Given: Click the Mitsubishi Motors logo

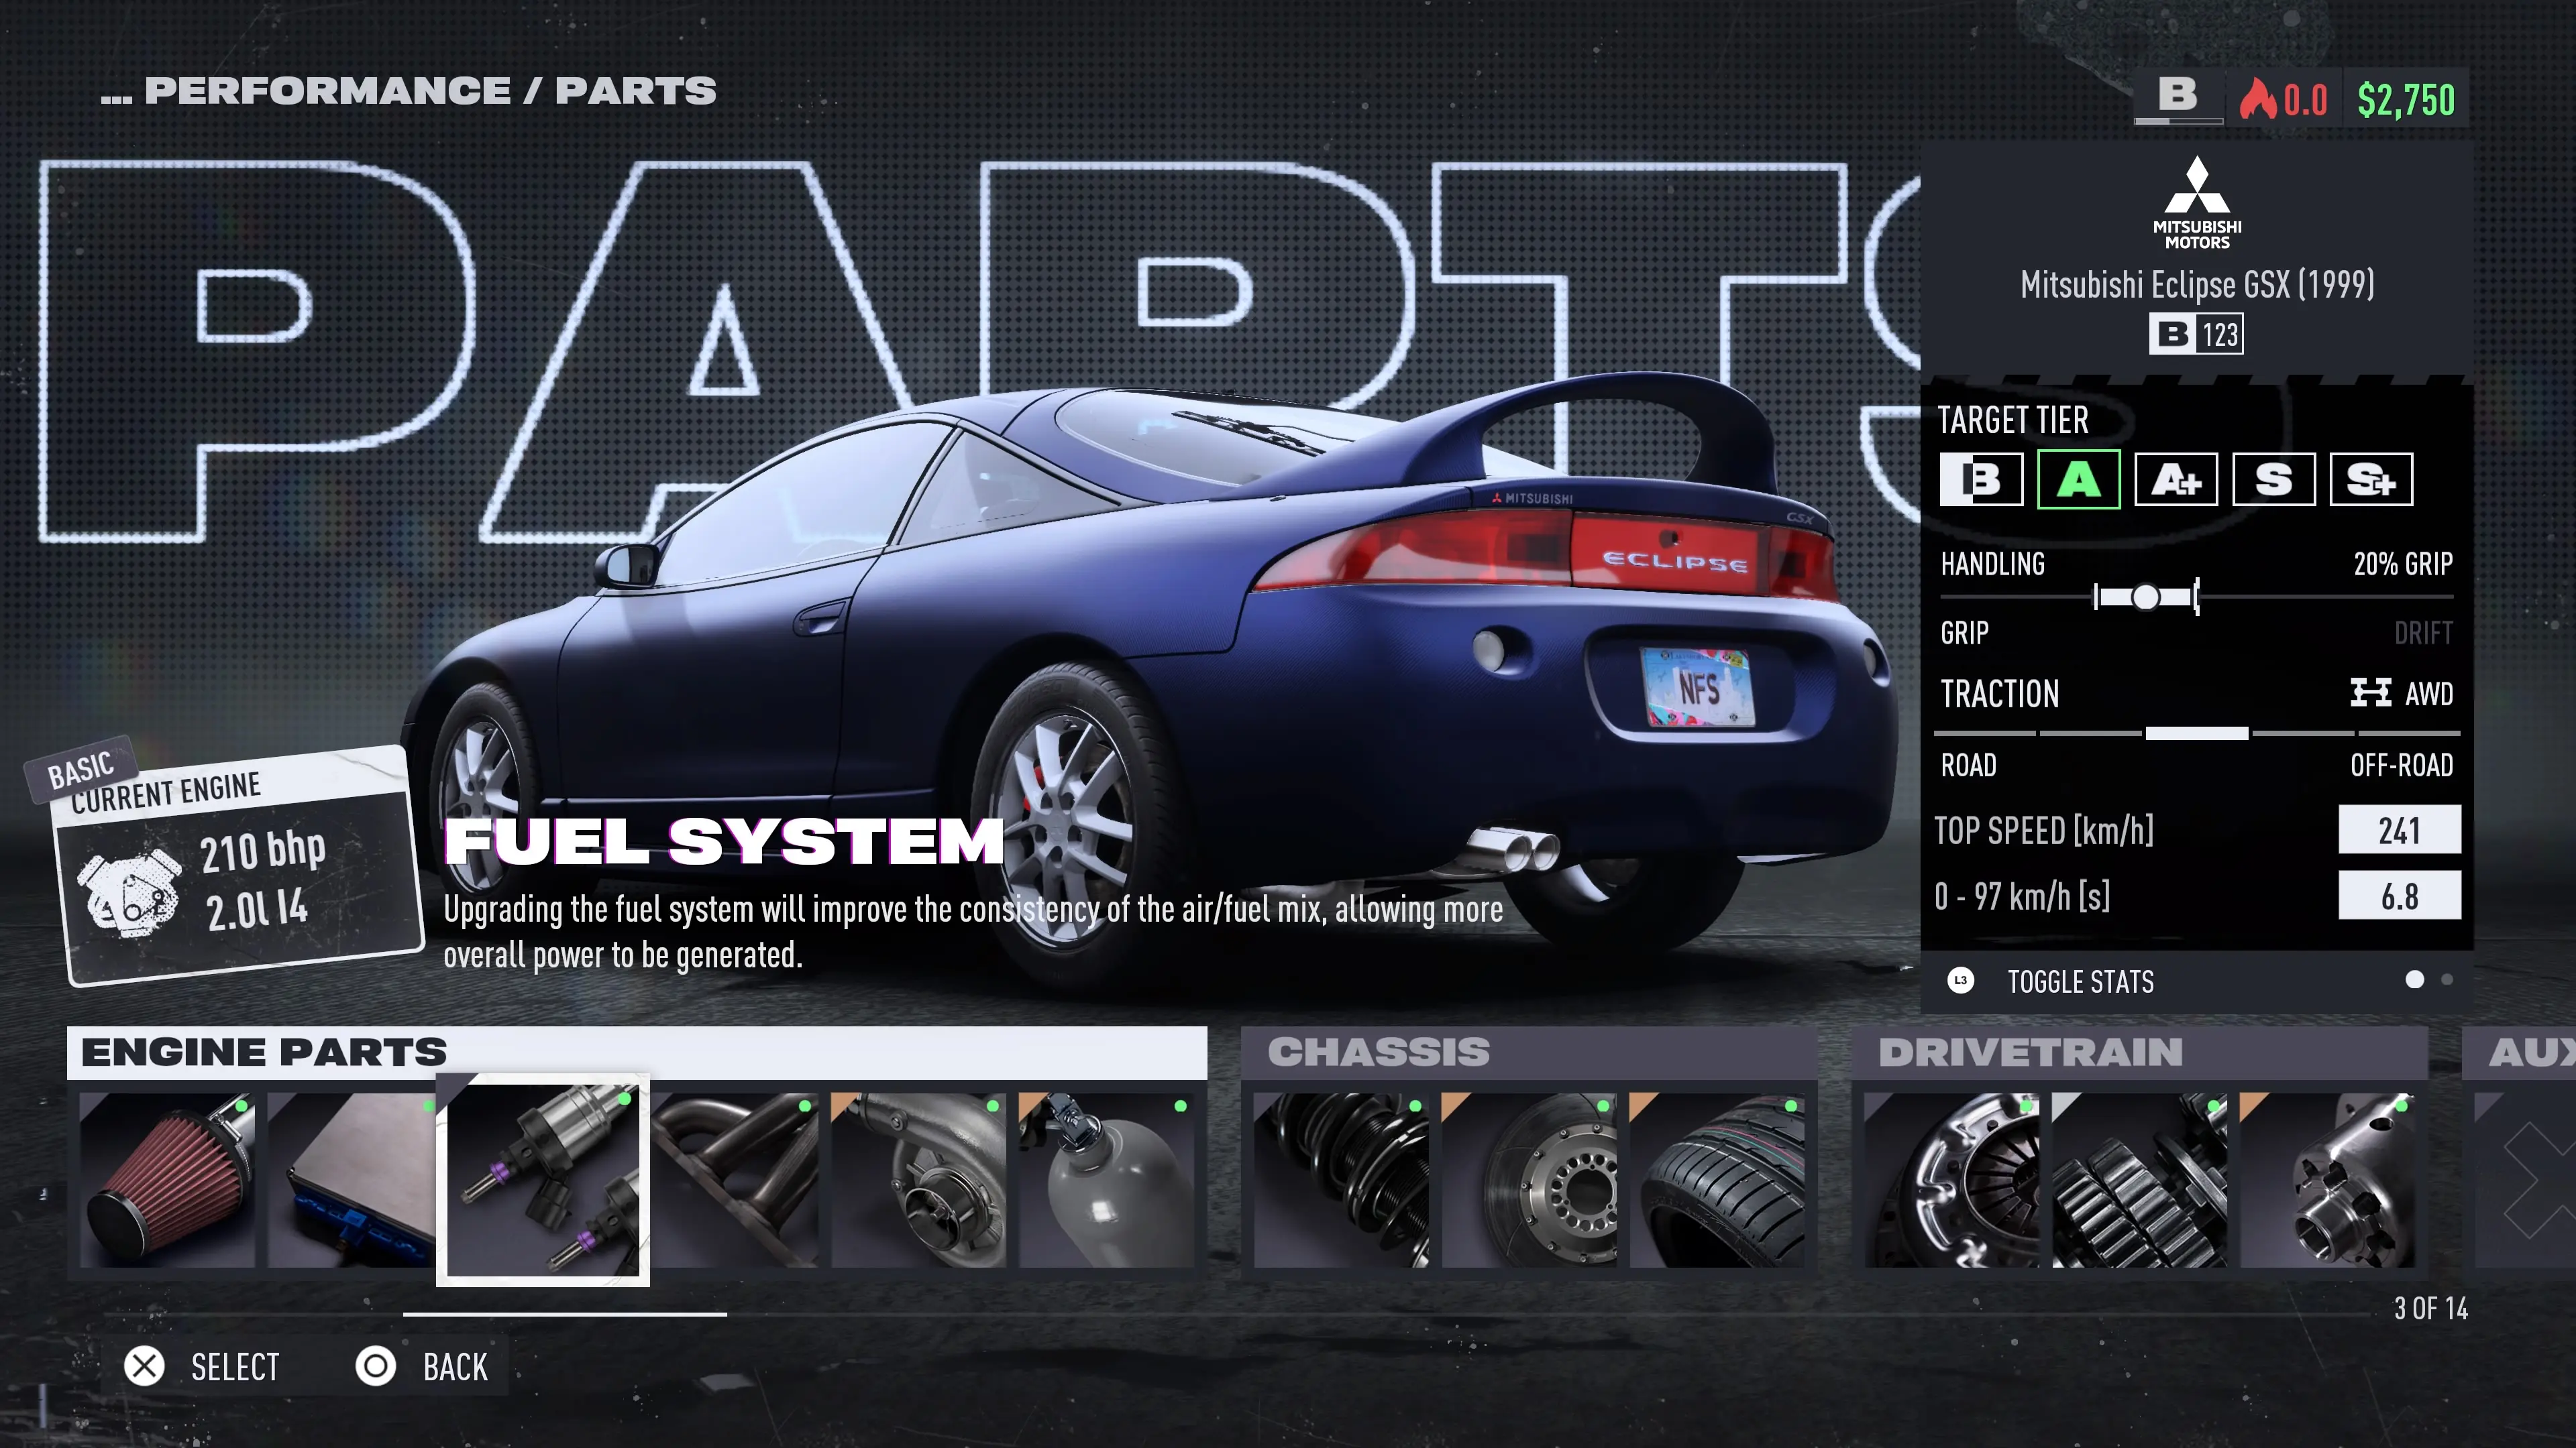Looking at the screenshot, I should point(2197,202).
